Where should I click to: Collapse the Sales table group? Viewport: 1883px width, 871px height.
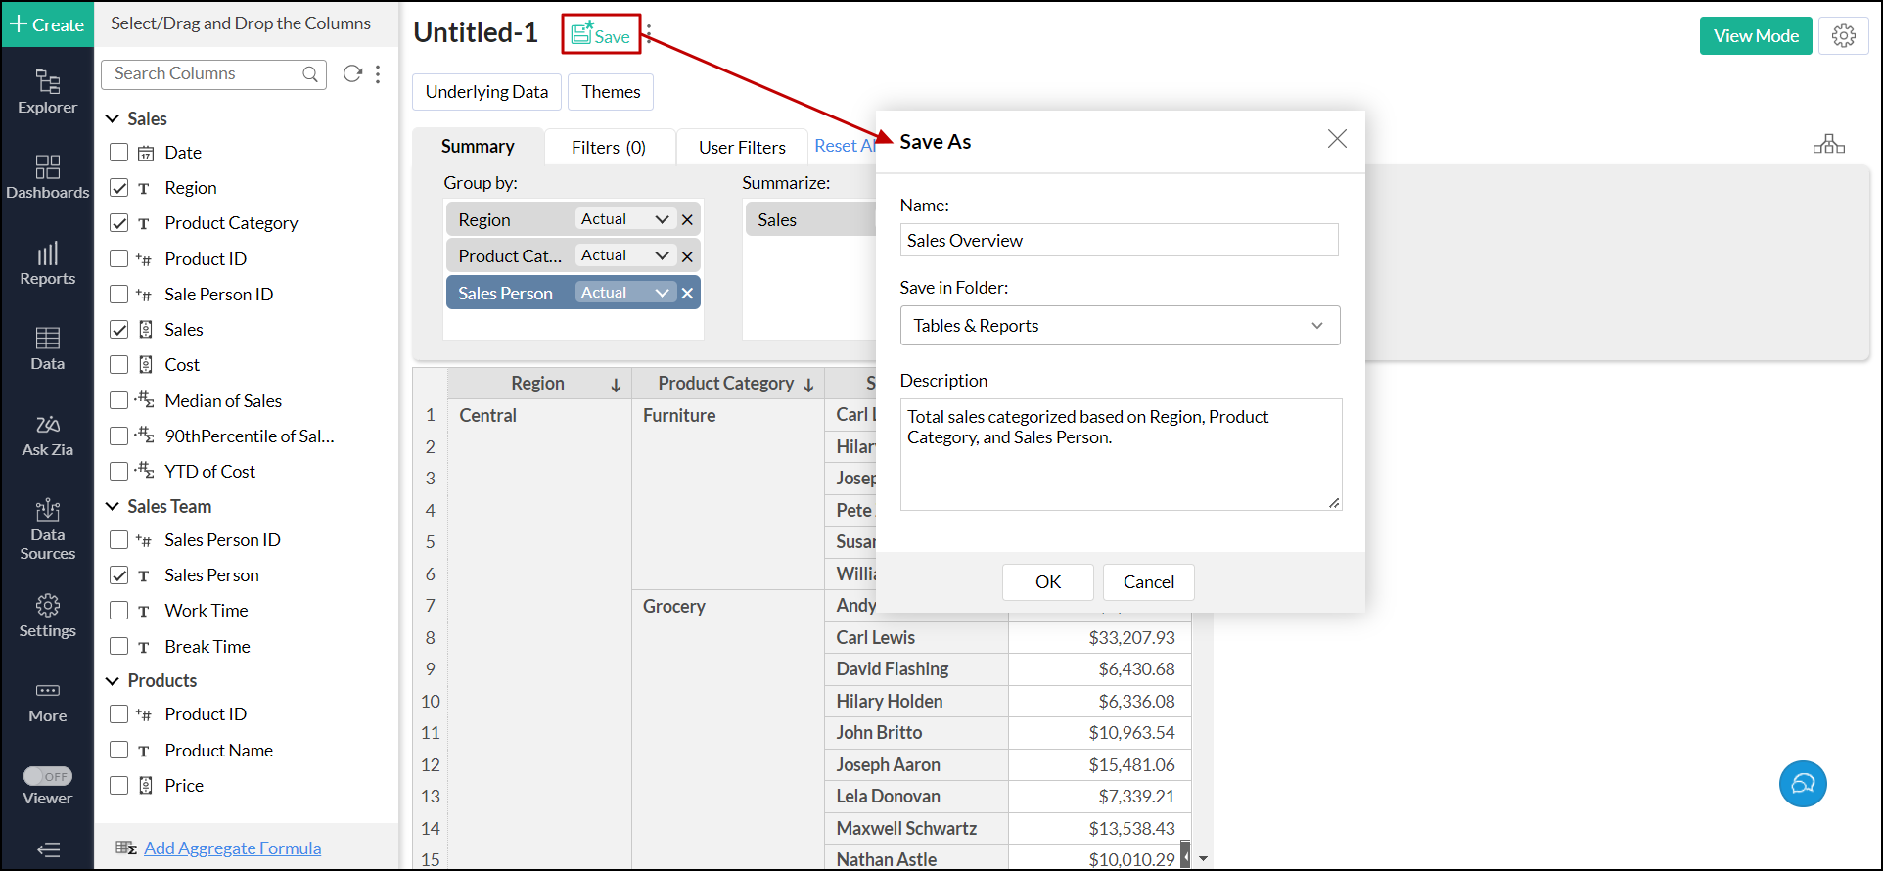click(113, 118)
